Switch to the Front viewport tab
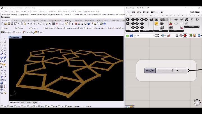The image size is (202, 114). [x=28, y=103]
